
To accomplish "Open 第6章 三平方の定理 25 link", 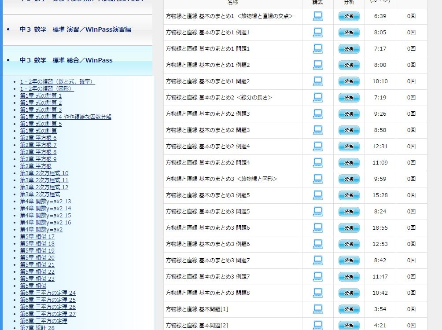I will 48,300.
